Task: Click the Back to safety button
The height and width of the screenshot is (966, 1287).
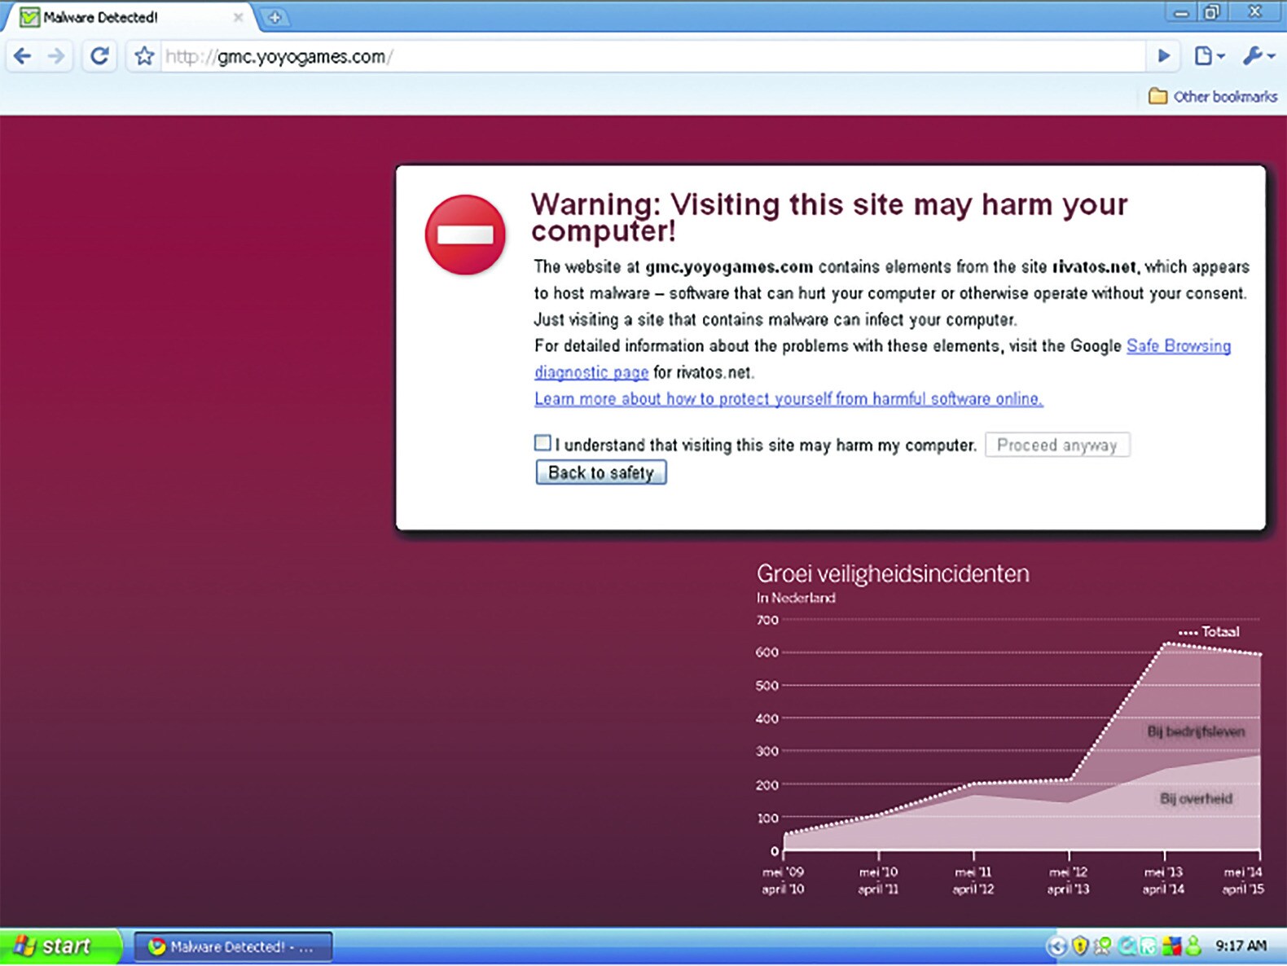Action: point(601,472)
